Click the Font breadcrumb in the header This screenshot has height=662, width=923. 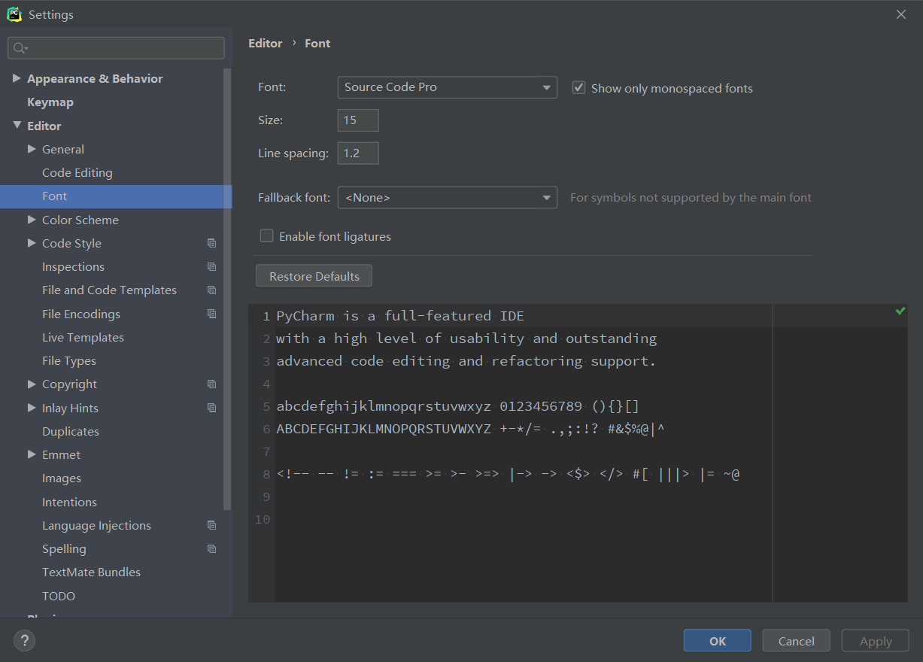coord(317,43)
